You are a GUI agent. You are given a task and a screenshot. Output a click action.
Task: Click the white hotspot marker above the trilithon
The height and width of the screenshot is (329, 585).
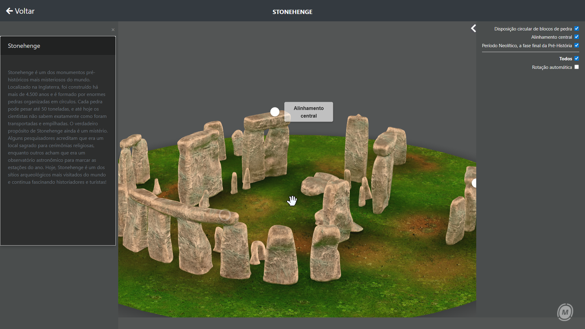[275, 112]
